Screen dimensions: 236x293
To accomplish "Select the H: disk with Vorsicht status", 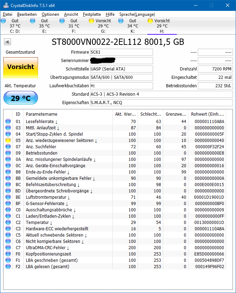I will [x=162, y=26].
